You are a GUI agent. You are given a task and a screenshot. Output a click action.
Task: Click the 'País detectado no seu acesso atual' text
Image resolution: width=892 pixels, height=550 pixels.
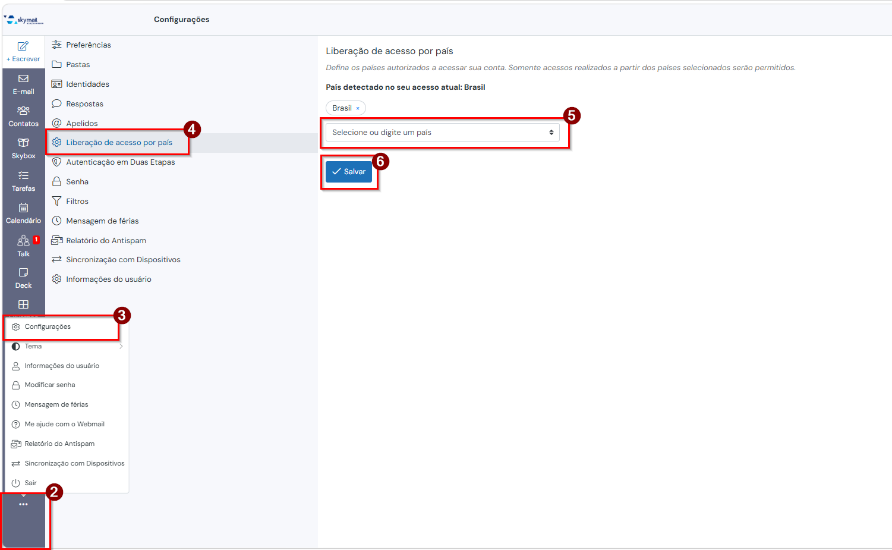pyautogui.click(x=405, y=87)
